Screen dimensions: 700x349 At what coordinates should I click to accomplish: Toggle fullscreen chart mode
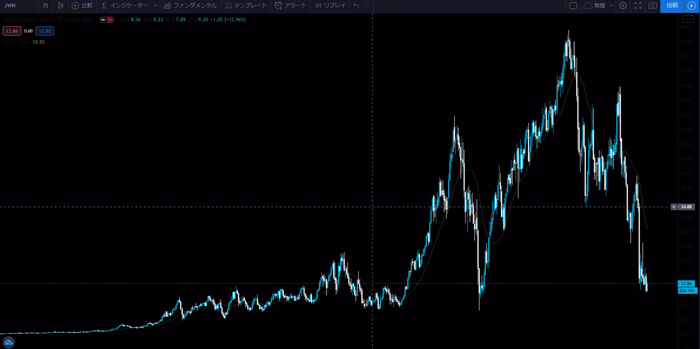click(x=638, y=6)
